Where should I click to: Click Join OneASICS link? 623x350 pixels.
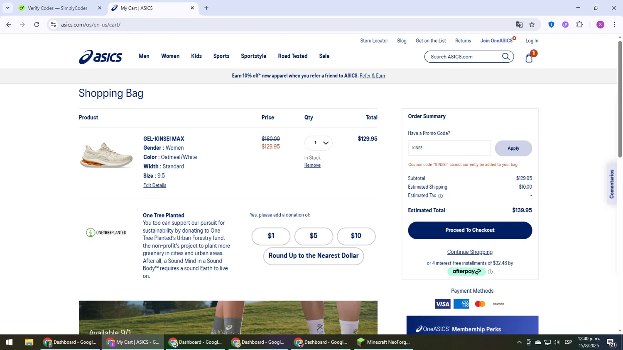point(496,41)
